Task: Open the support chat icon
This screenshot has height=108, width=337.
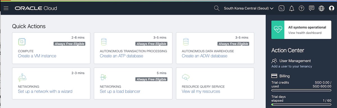Action: (311, 8)
